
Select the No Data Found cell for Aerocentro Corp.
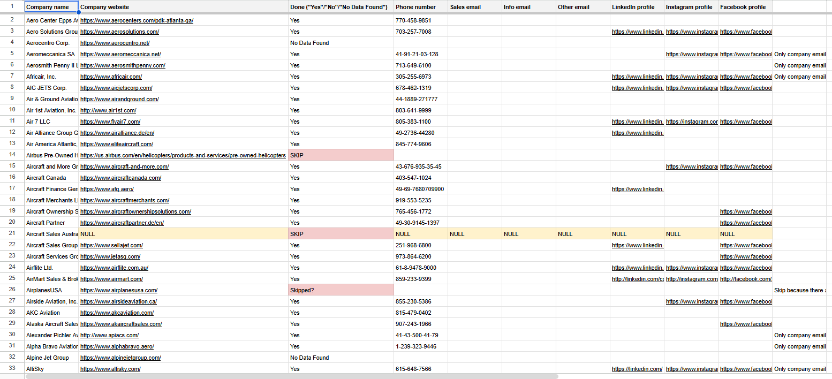pyautogui.click(x=339, y=43)
